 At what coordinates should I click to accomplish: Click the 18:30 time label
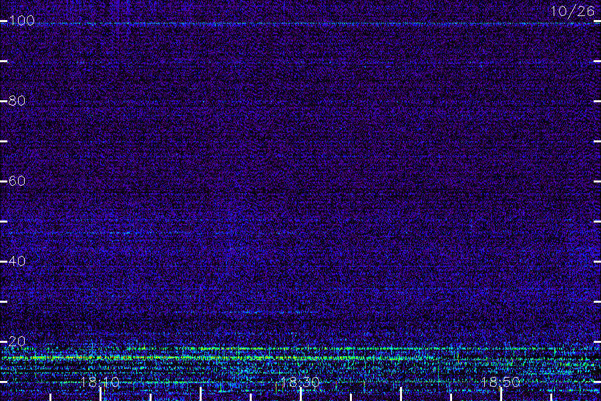pos(300,382)
